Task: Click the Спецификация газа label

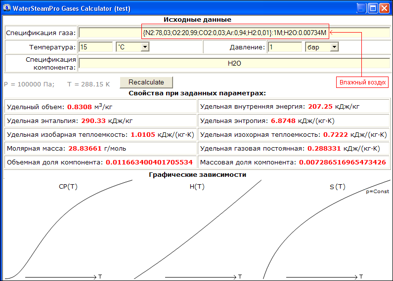Action: point(41,33)
